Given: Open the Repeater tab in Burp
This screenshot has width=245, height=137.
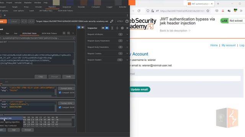Looking at the screenshot, I should pos(52,7).
